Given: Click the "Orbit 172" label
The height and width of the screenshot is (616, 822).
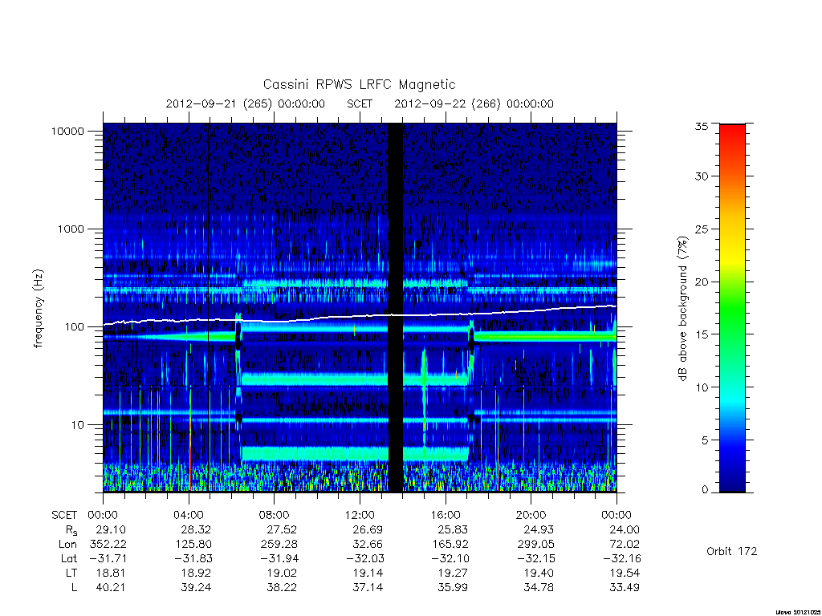Looking at the screenshot, I should pyautogui.click(x=732, y=551).
